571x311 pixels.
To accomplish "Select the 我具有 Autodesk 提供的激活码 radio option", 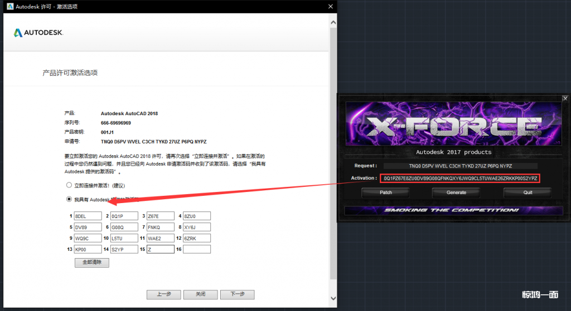I will pos(69,199).
